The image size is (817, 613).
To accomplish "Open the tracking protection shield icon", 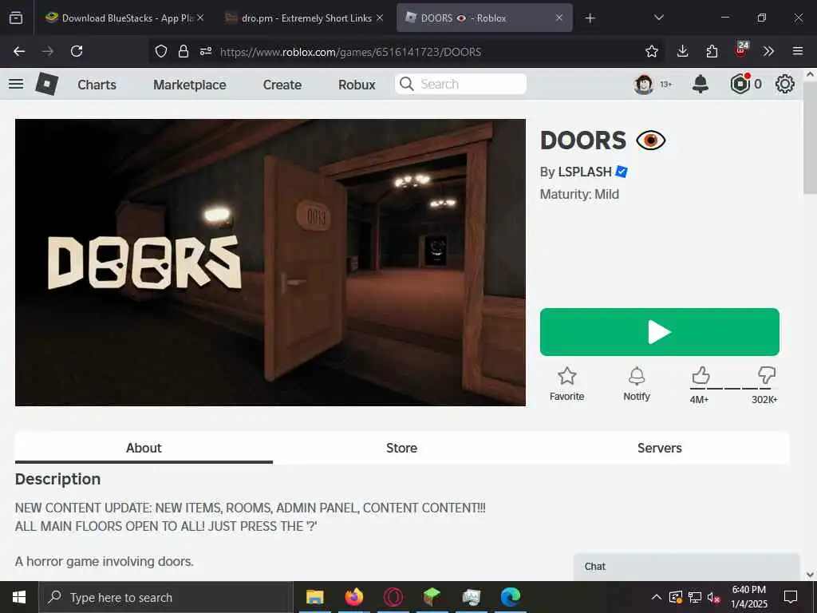I will click(161, 51).
